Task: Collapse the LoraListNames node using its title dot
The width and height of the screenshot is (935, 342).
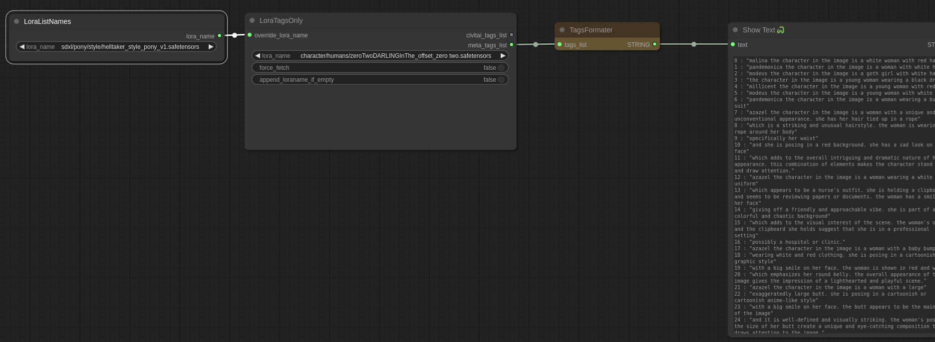Action: (x=16, y=21)
